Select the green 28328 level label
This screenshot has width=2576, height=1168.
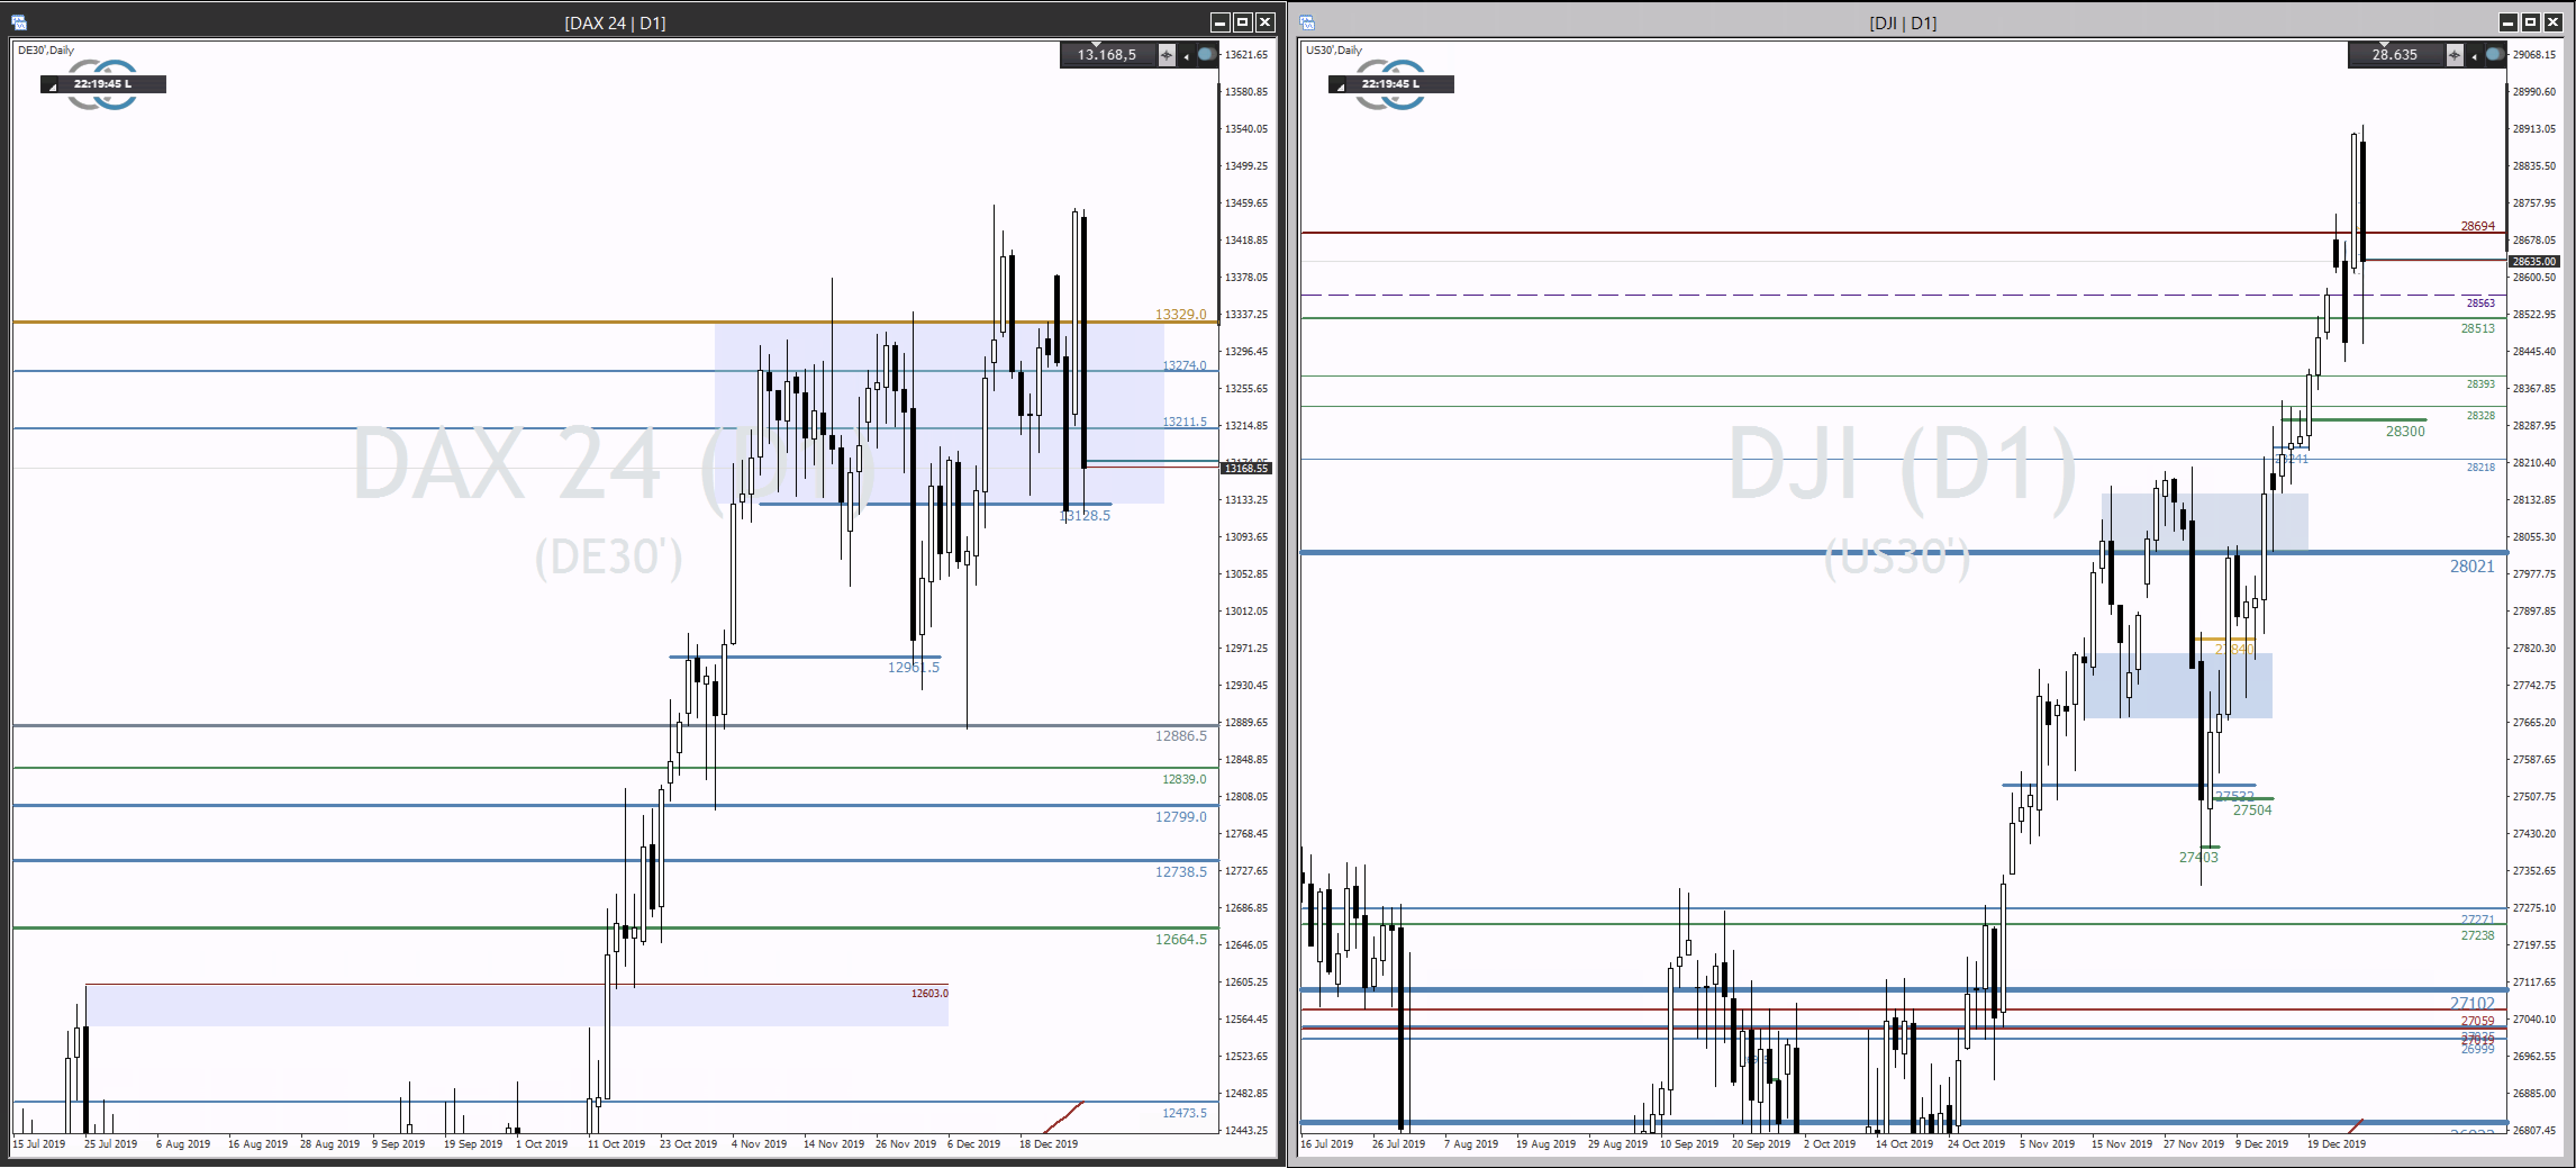(2481, 415)
